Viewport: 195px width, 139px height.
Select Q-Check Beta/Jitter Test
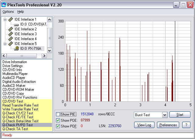point(27,121)
